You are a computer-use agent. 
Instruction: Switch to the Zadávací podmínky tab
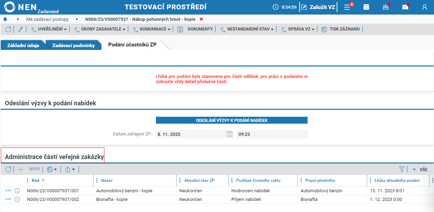click(x=73, y=45)
